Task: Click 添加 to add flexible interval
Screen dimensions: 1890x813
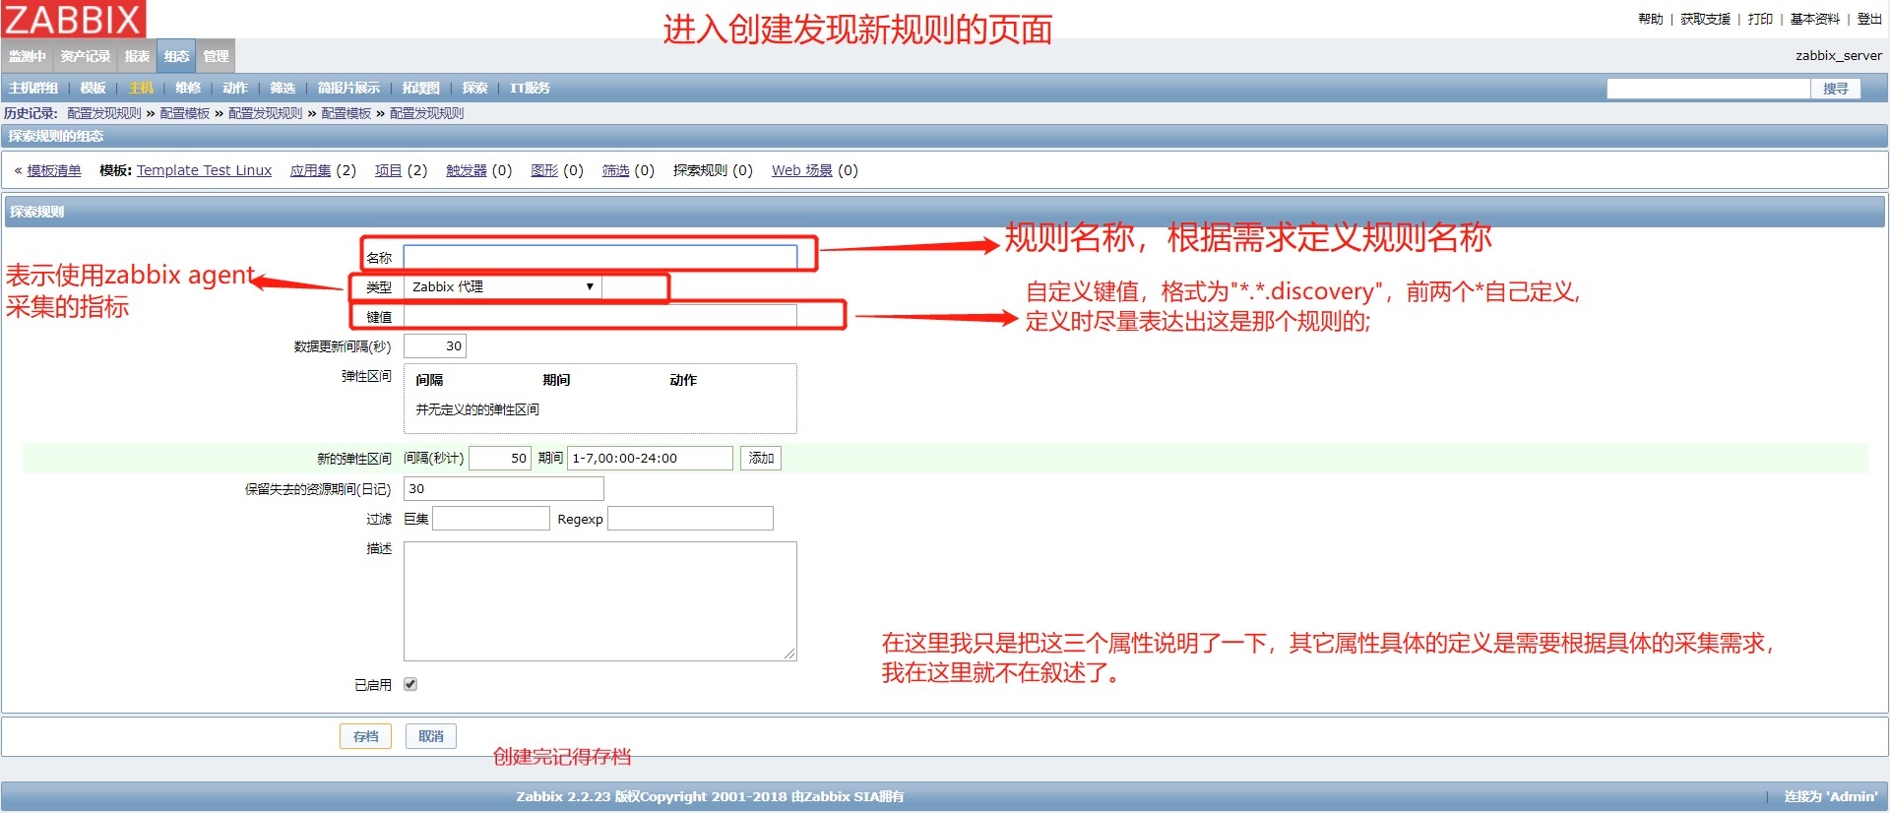Action: click(x=761, y=458)
